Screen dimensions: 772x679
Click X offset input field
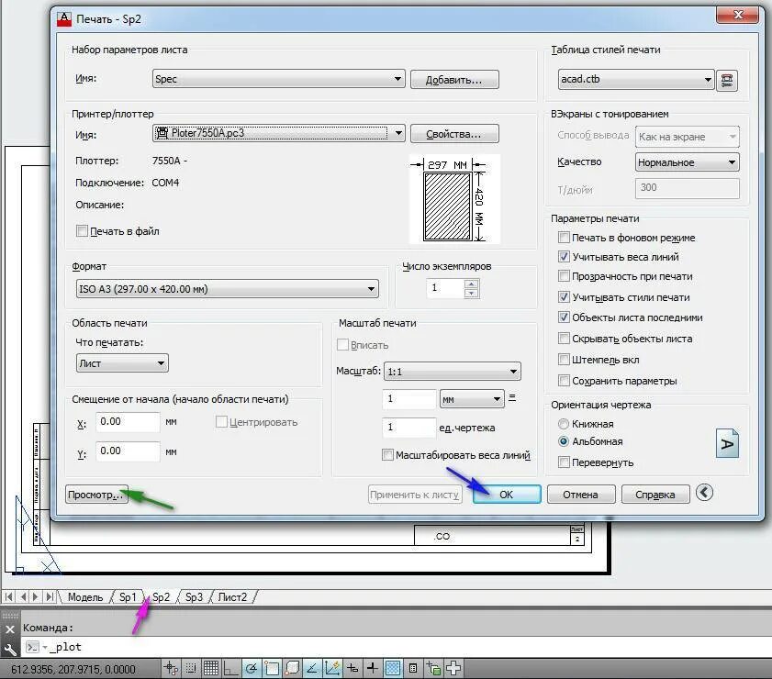point(128,422)
